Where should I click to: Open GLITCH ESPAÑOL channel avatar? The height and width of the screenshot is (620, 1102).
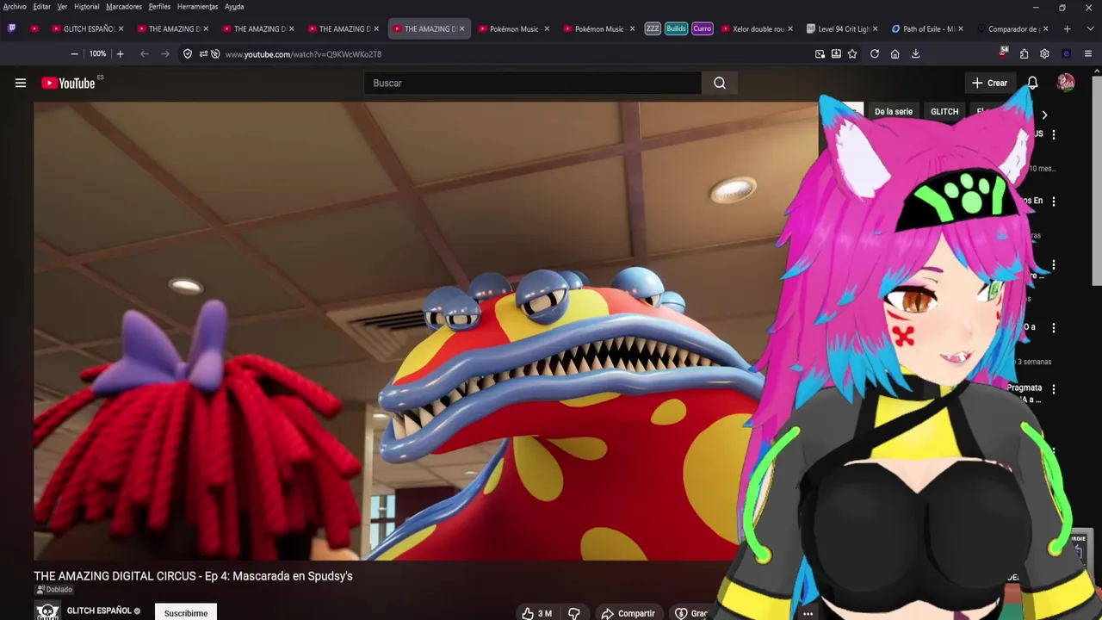(x=47, y=611)
